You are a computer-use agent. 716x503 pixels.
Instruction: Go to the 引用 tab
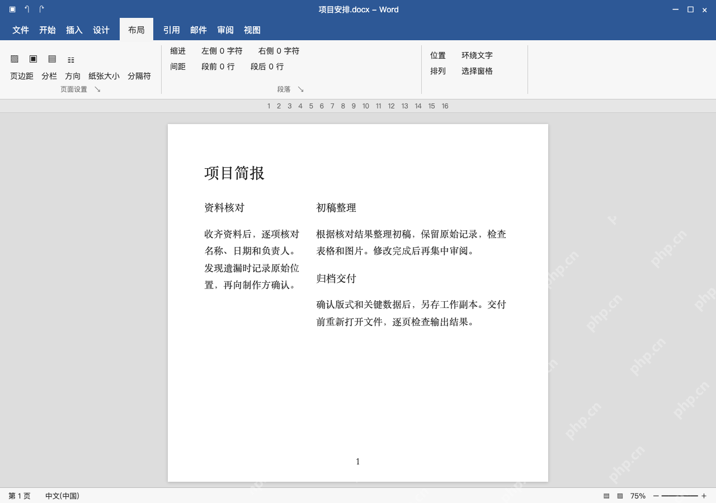(172, 30)
